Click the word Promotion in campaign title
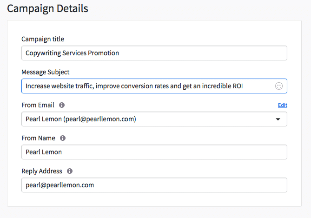Viewport: 311px width, 218px height. click(x=103, y=53)
